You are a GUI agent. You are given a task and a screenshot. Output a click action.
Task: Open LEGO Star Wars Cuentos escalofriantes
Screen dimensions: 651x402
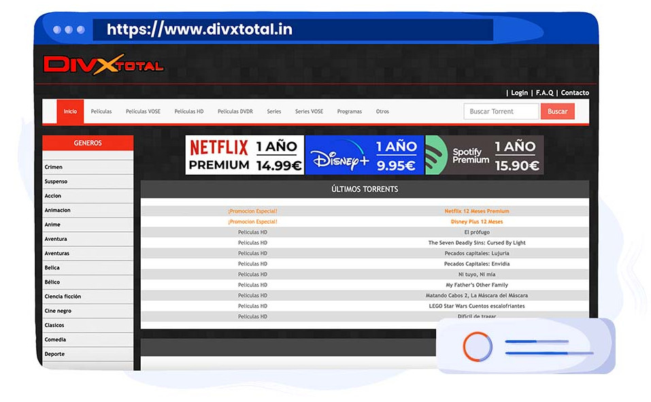(477, 306)
